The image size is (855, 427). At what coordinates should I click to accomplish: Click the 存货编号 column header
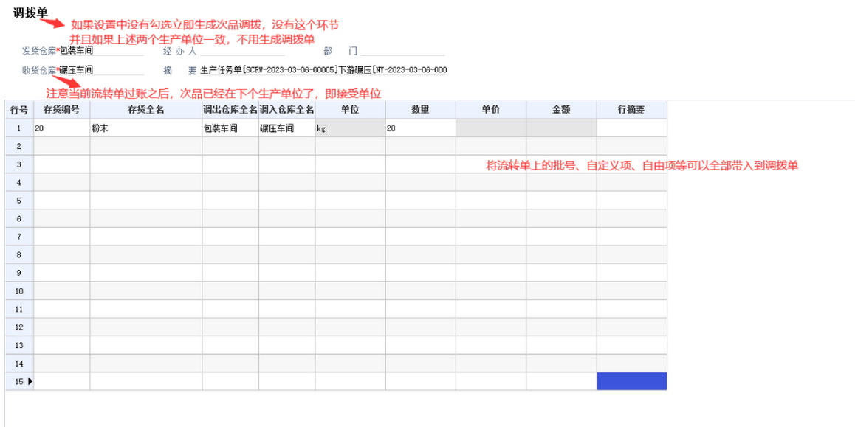(x=61, y=110)
